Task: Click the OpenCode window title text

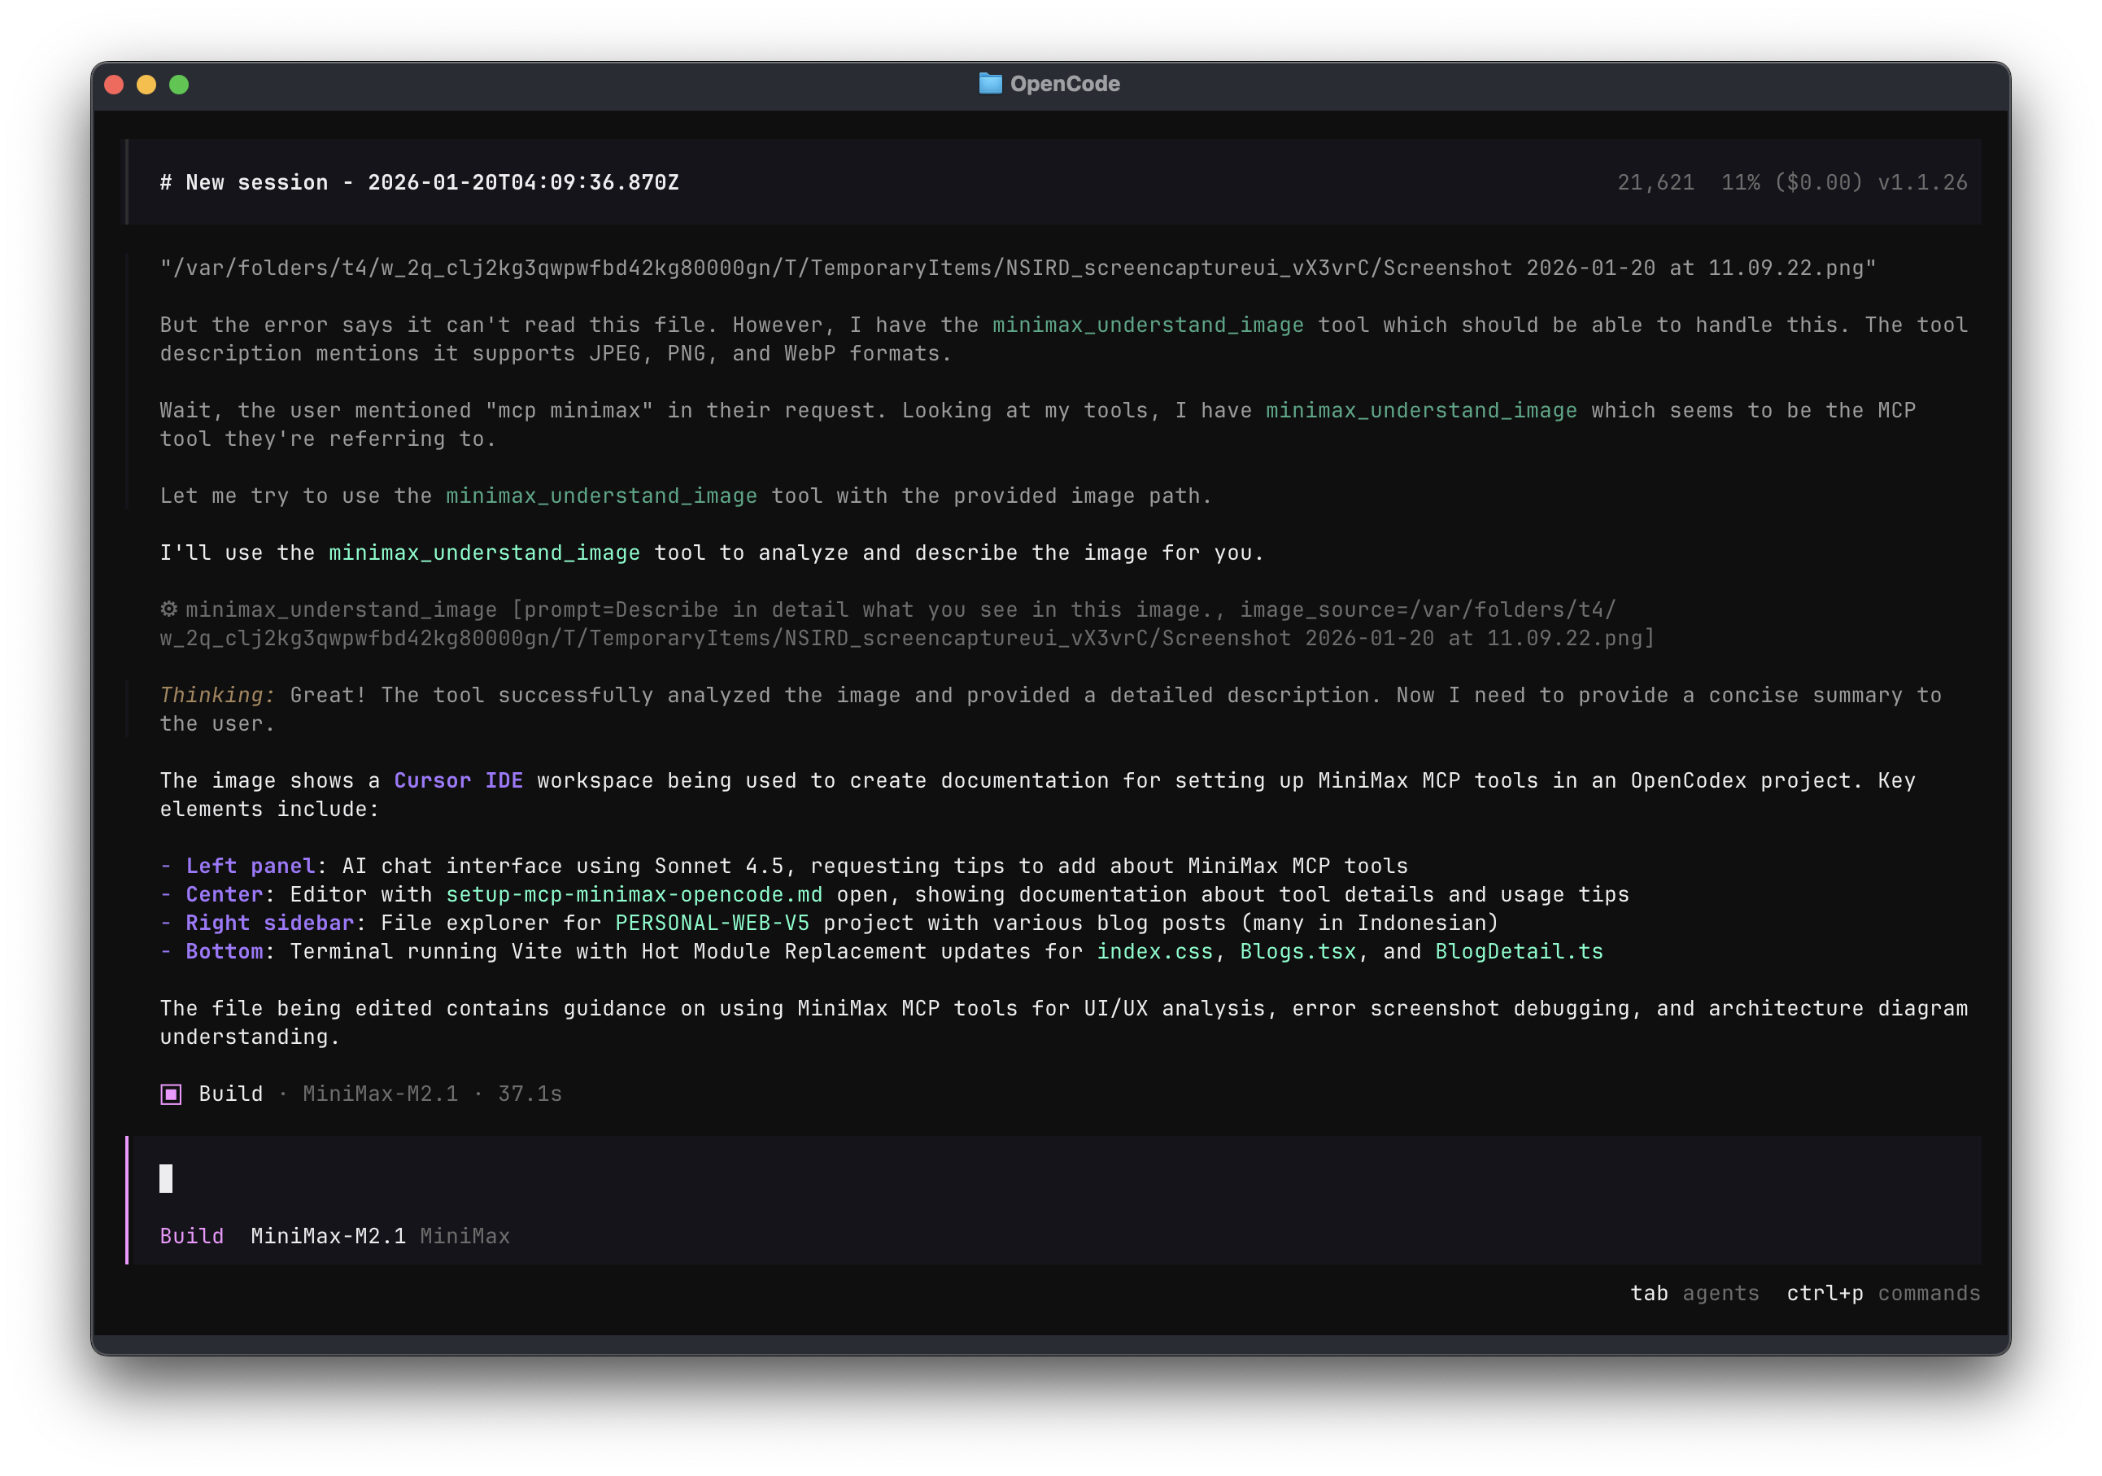Action: coord(1065,83)
